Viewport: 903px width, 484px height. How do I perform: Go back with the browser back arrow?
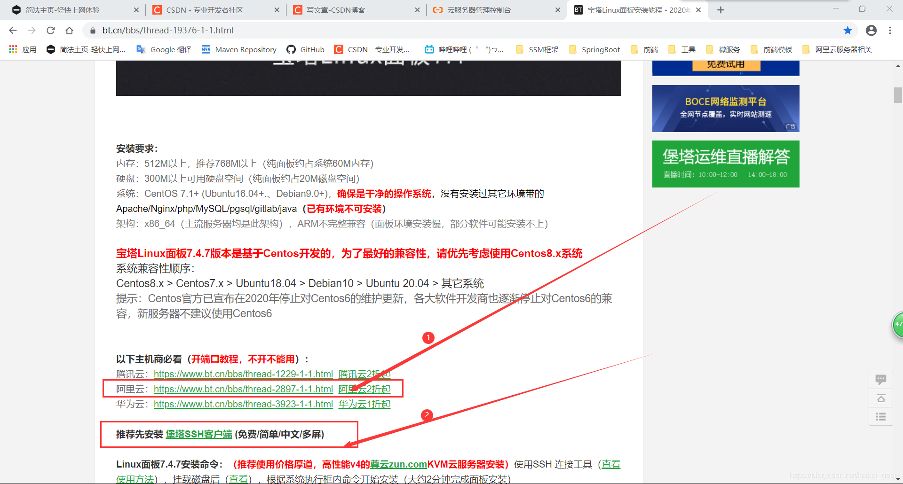tap(13, 31)
